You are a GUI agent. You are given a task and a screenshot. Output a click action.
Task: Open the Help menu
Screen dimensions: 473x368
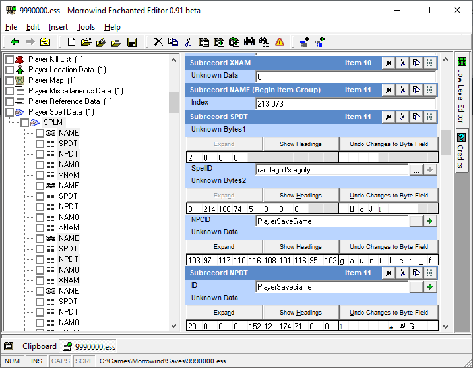click(112, 27)
